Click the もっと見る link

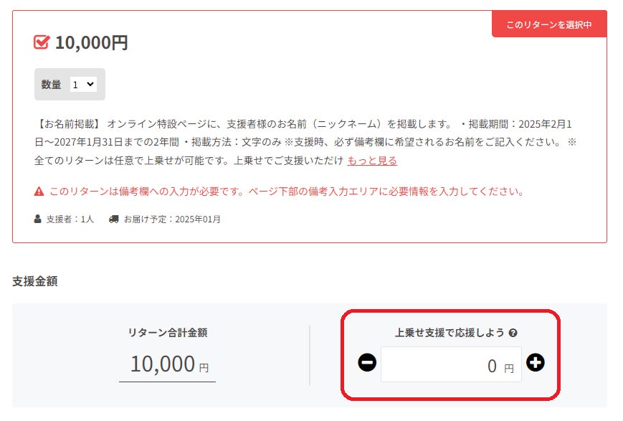point(372,161)
